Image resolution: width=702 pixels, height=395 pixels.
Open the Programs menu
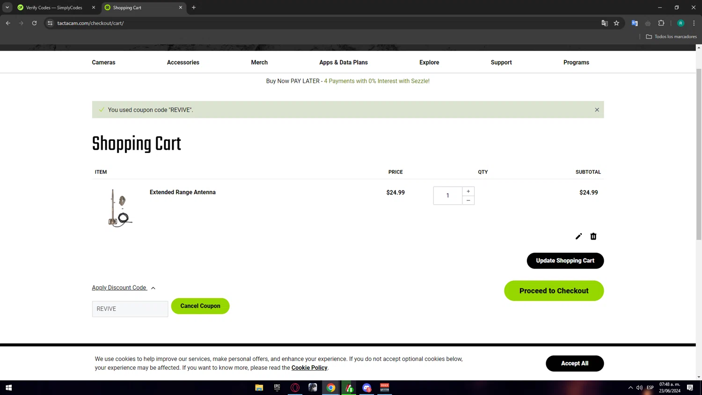pos(576,62)
